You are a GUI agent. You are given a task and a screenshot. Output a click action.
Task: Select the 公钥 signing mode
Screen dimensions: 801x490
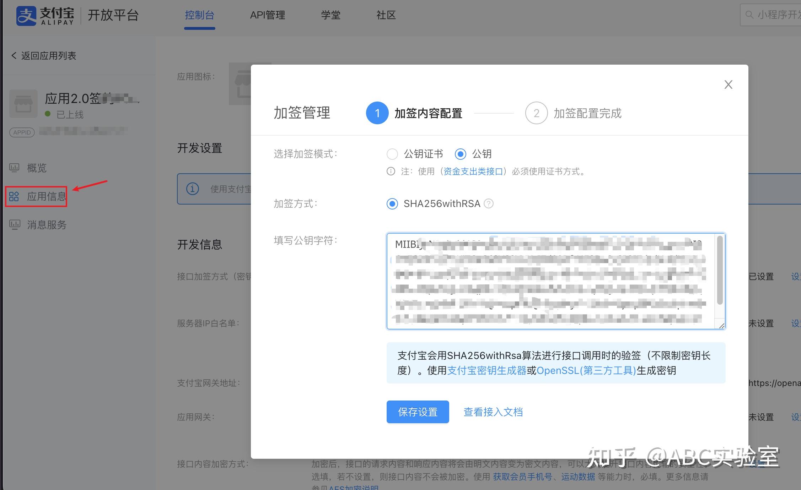[x=461, y=154]
